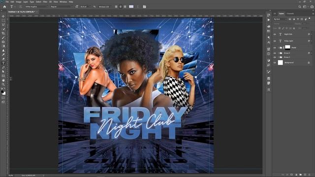Viewport: 315px width, 177px height.
Task: Open the Paragraph panel icon
Action: click(269, 37)
